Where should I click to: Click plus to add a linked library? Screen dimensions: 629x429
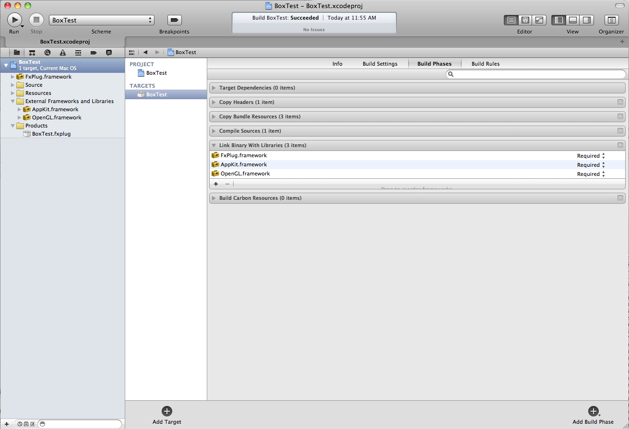(x=216, y=184)
